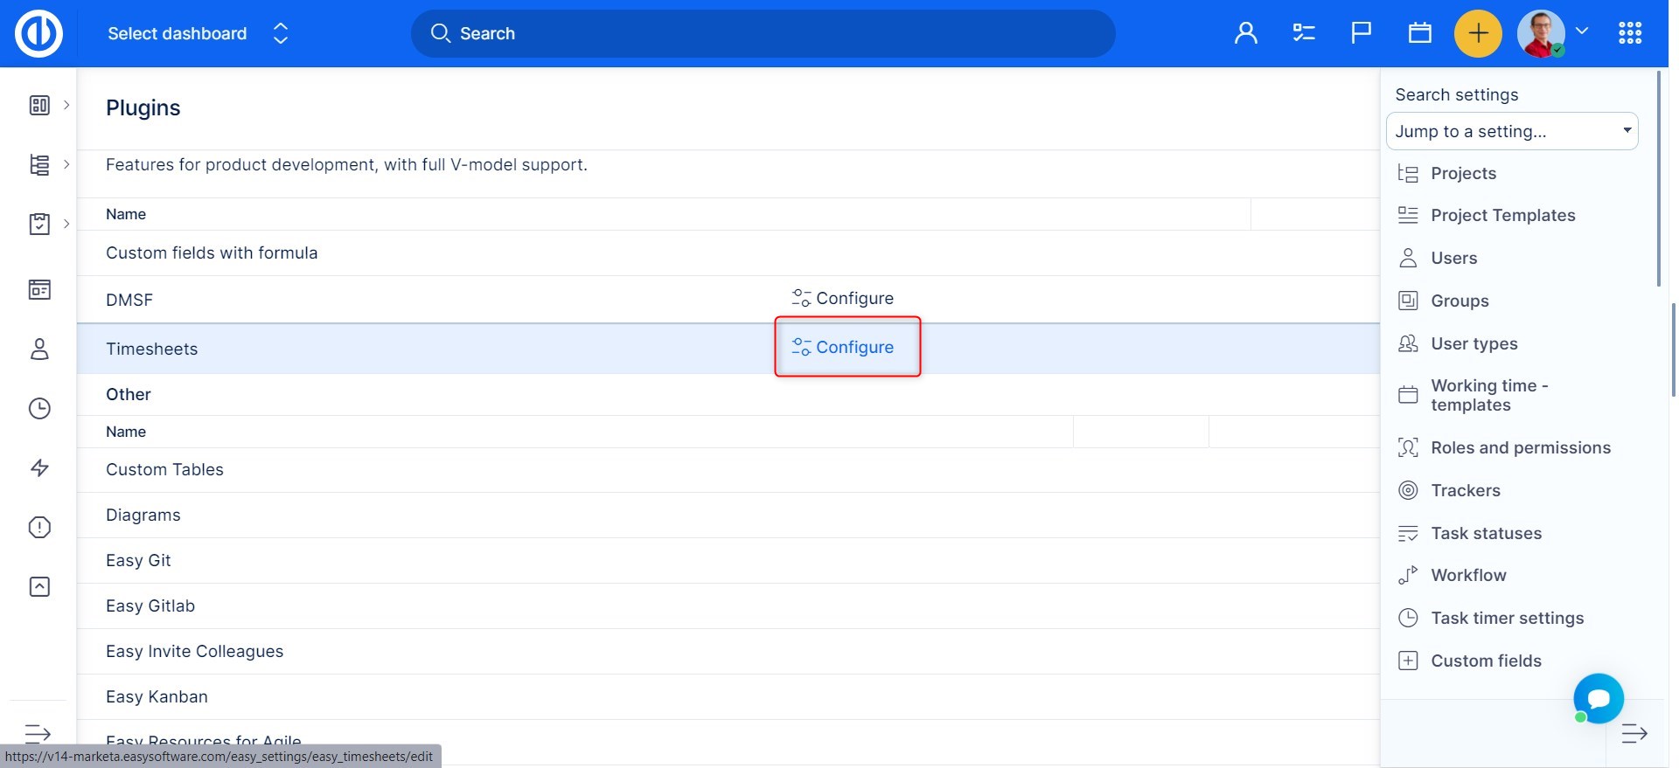Click into the top Search field

point(763,33)
